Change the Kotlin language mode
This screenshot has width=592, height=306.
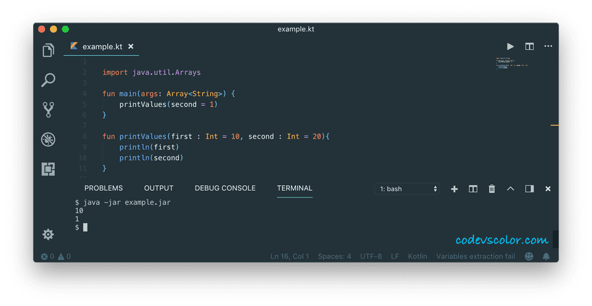click(x=417, y=256)
